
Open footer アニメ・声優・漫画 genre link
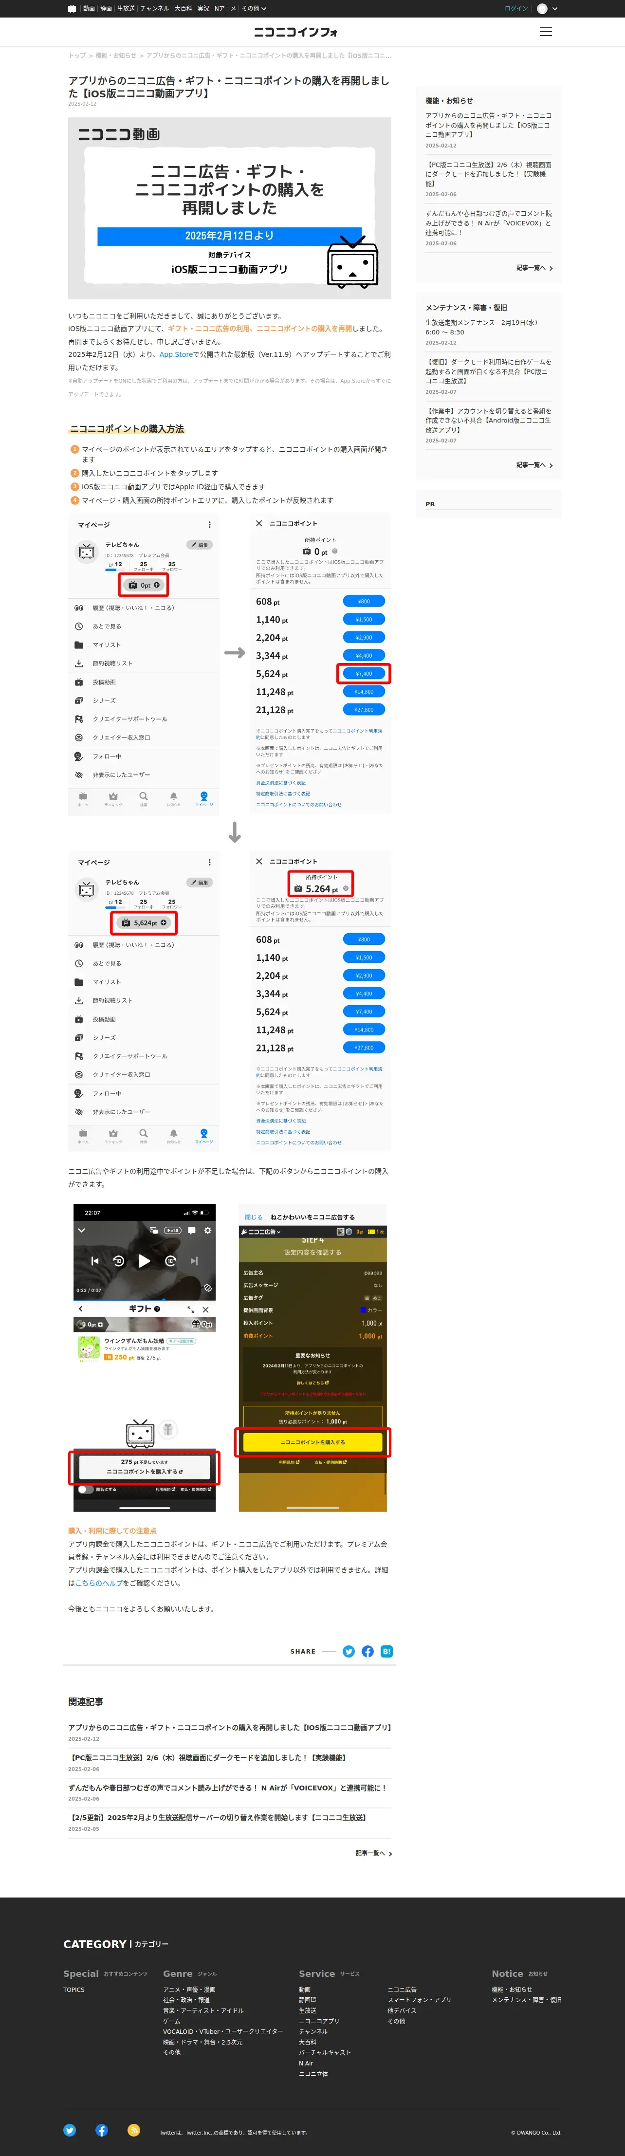189,1990
